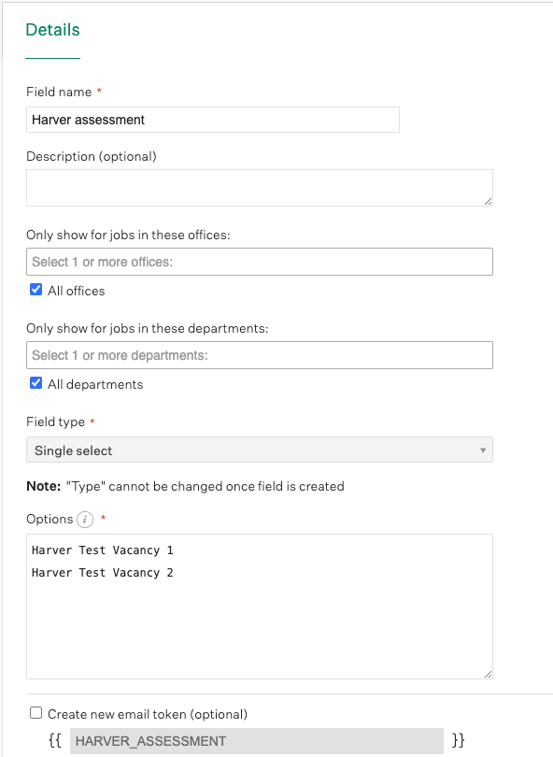Click the All departments label text
The height and width of the screenshot is (757, 553).
point(95,385)
